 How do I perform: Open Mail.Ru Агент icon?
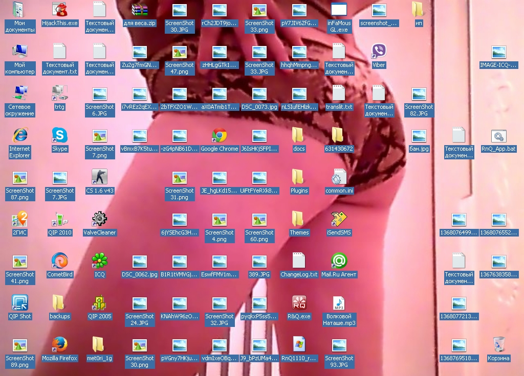[339, 261]
